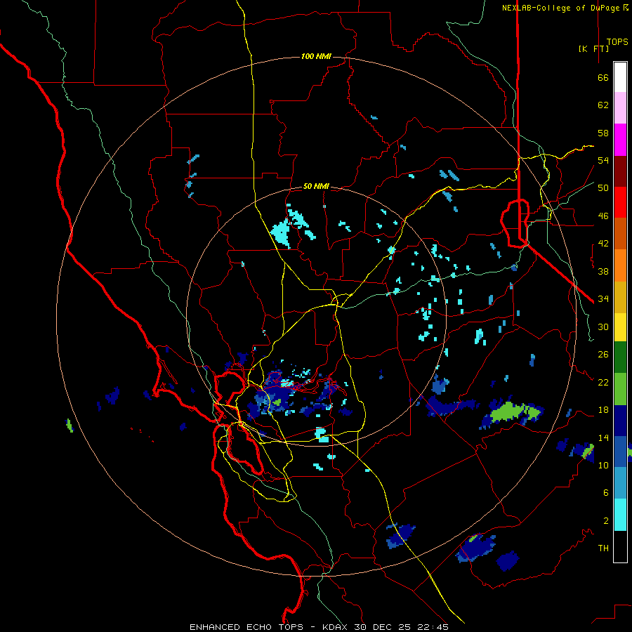Select the "42" scale label
The width and height of the screenshot is (632, 632).
(x=603, y=244)
